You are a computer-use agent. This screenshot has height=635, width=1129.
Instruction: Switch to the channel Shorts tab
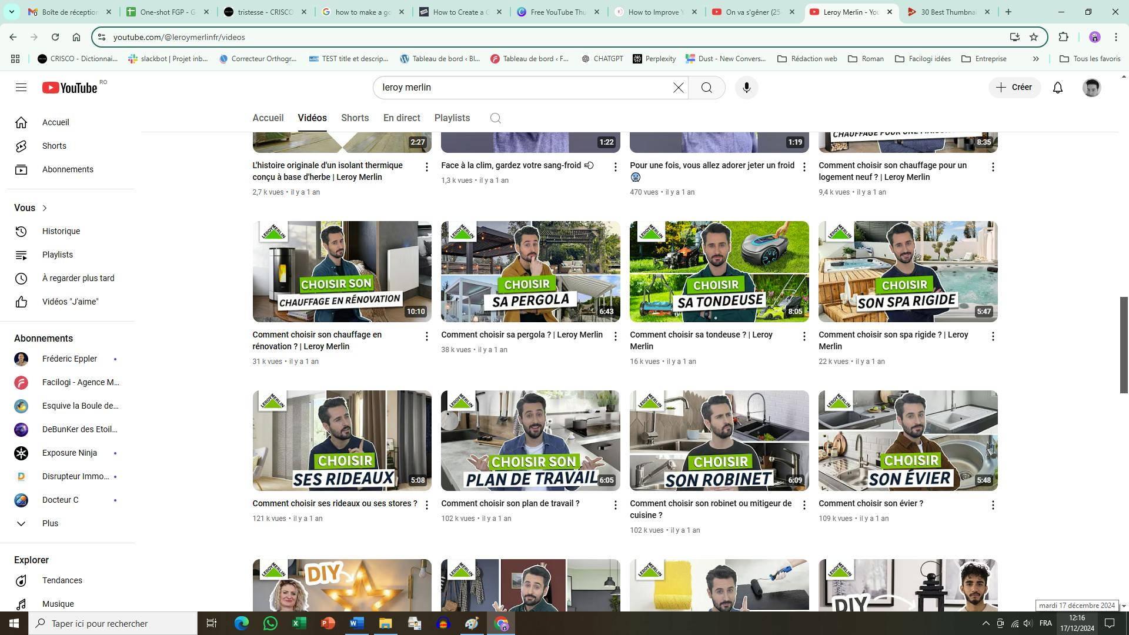click(x=355, y=118)
